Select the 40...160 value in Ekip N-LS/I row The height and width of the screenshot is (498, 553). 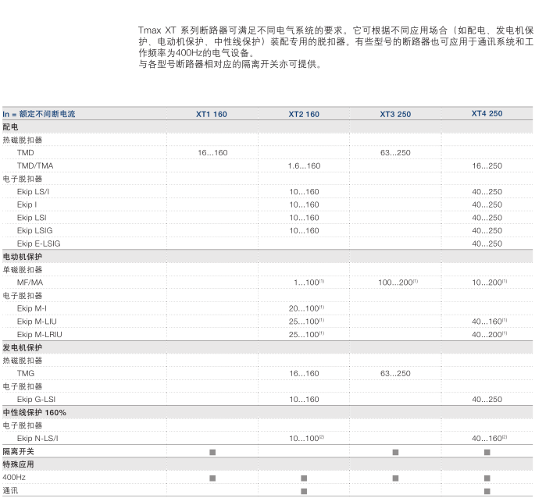490,438
